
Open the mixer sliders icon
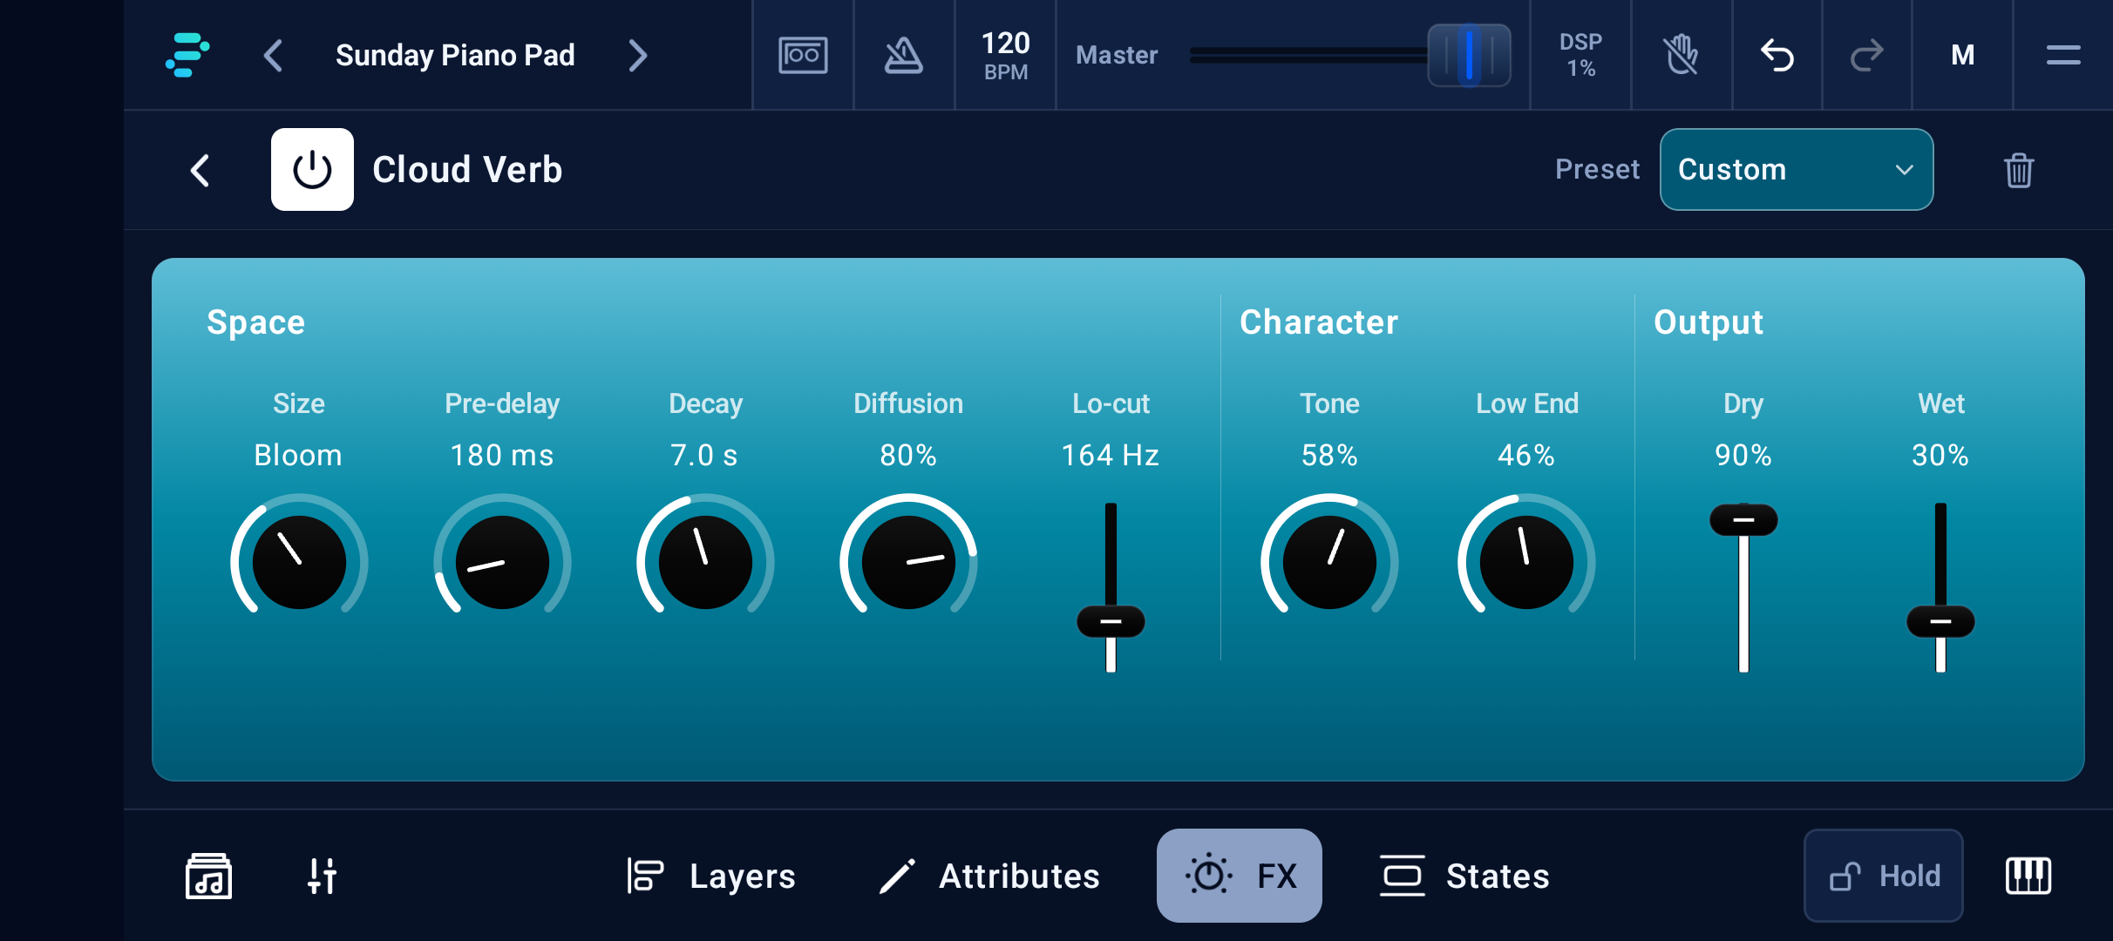point(322,876)
